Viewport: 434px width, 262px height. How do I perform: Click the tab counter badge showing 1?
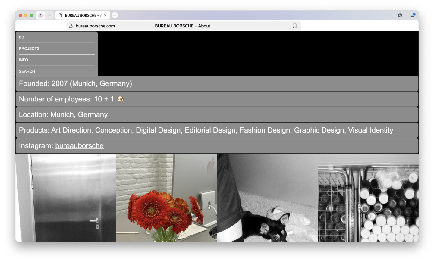41,15
